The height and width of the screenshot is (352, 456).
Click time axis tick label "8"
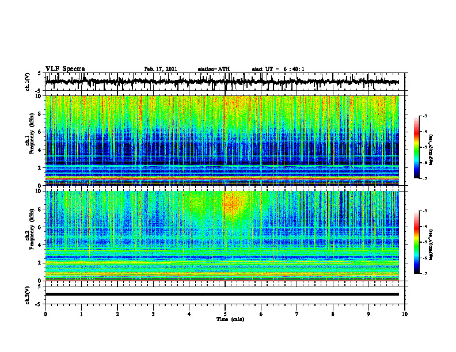click(x=333, y=314)
